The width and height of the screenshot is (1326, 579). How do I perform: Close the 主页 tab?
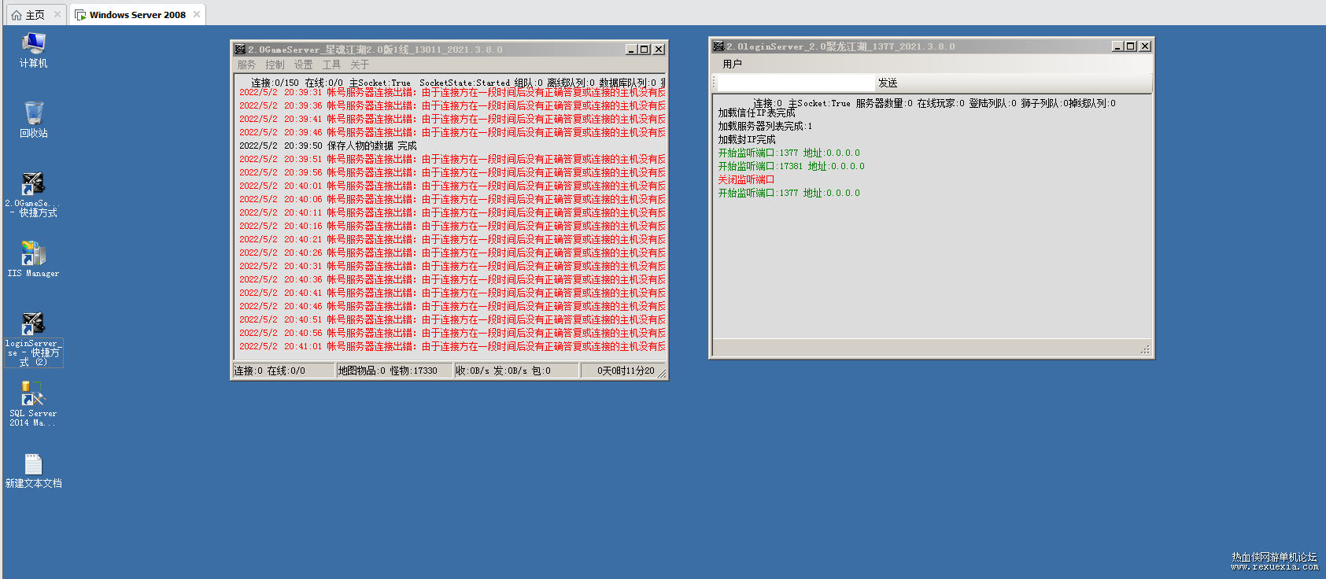tap(57, 14)
